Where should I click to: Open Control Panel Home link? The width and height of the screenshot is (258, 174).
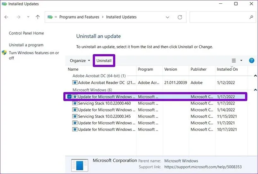[x=26, y=33]
